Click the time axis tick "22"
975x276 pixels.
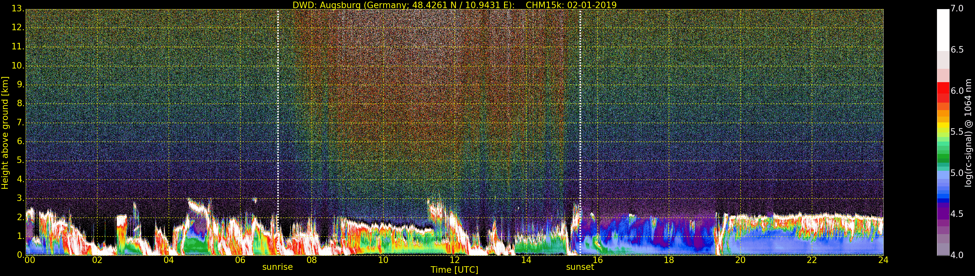pos(812,260)
